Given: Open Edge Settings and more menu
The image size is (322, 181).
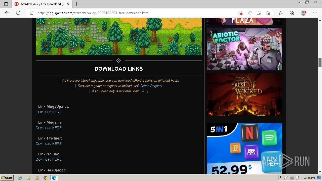Looking at the screenshot, I should pos(315,13).
